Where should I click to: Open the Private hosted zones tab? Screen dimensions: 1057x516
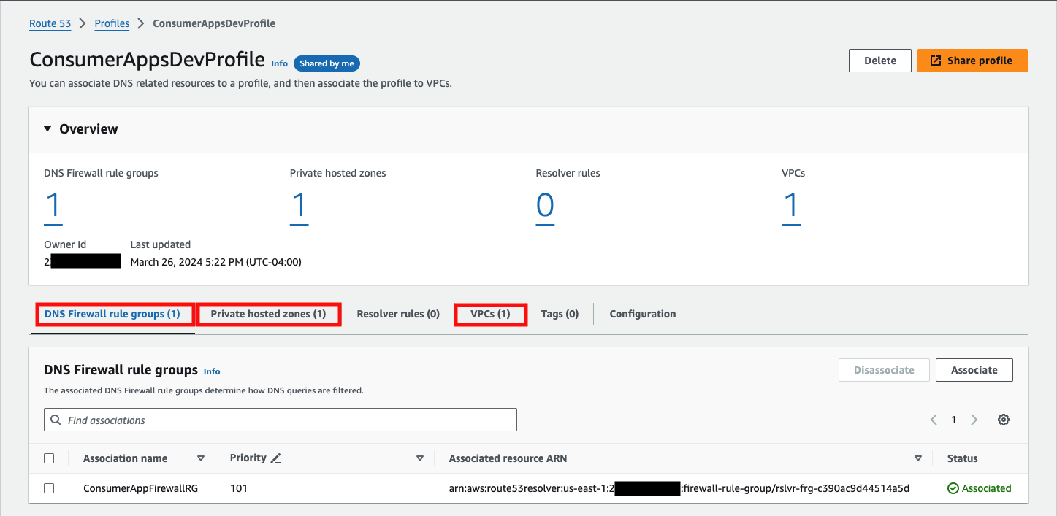coord(268,314)
